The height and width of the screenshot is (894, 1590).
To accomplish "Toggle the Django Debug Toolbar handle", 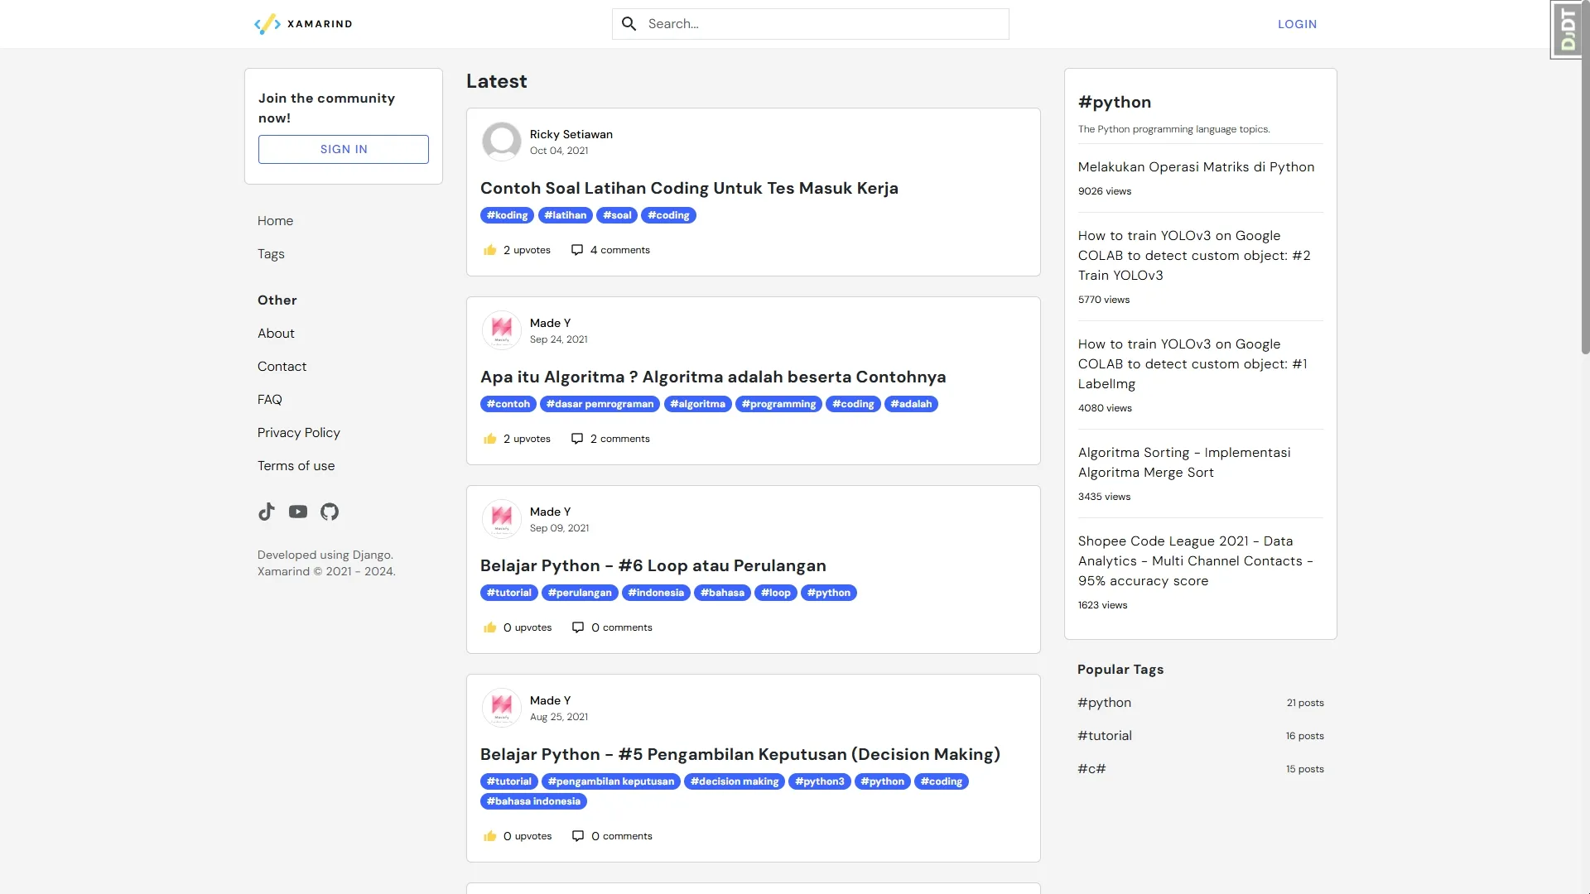I will pos(1566,30).
